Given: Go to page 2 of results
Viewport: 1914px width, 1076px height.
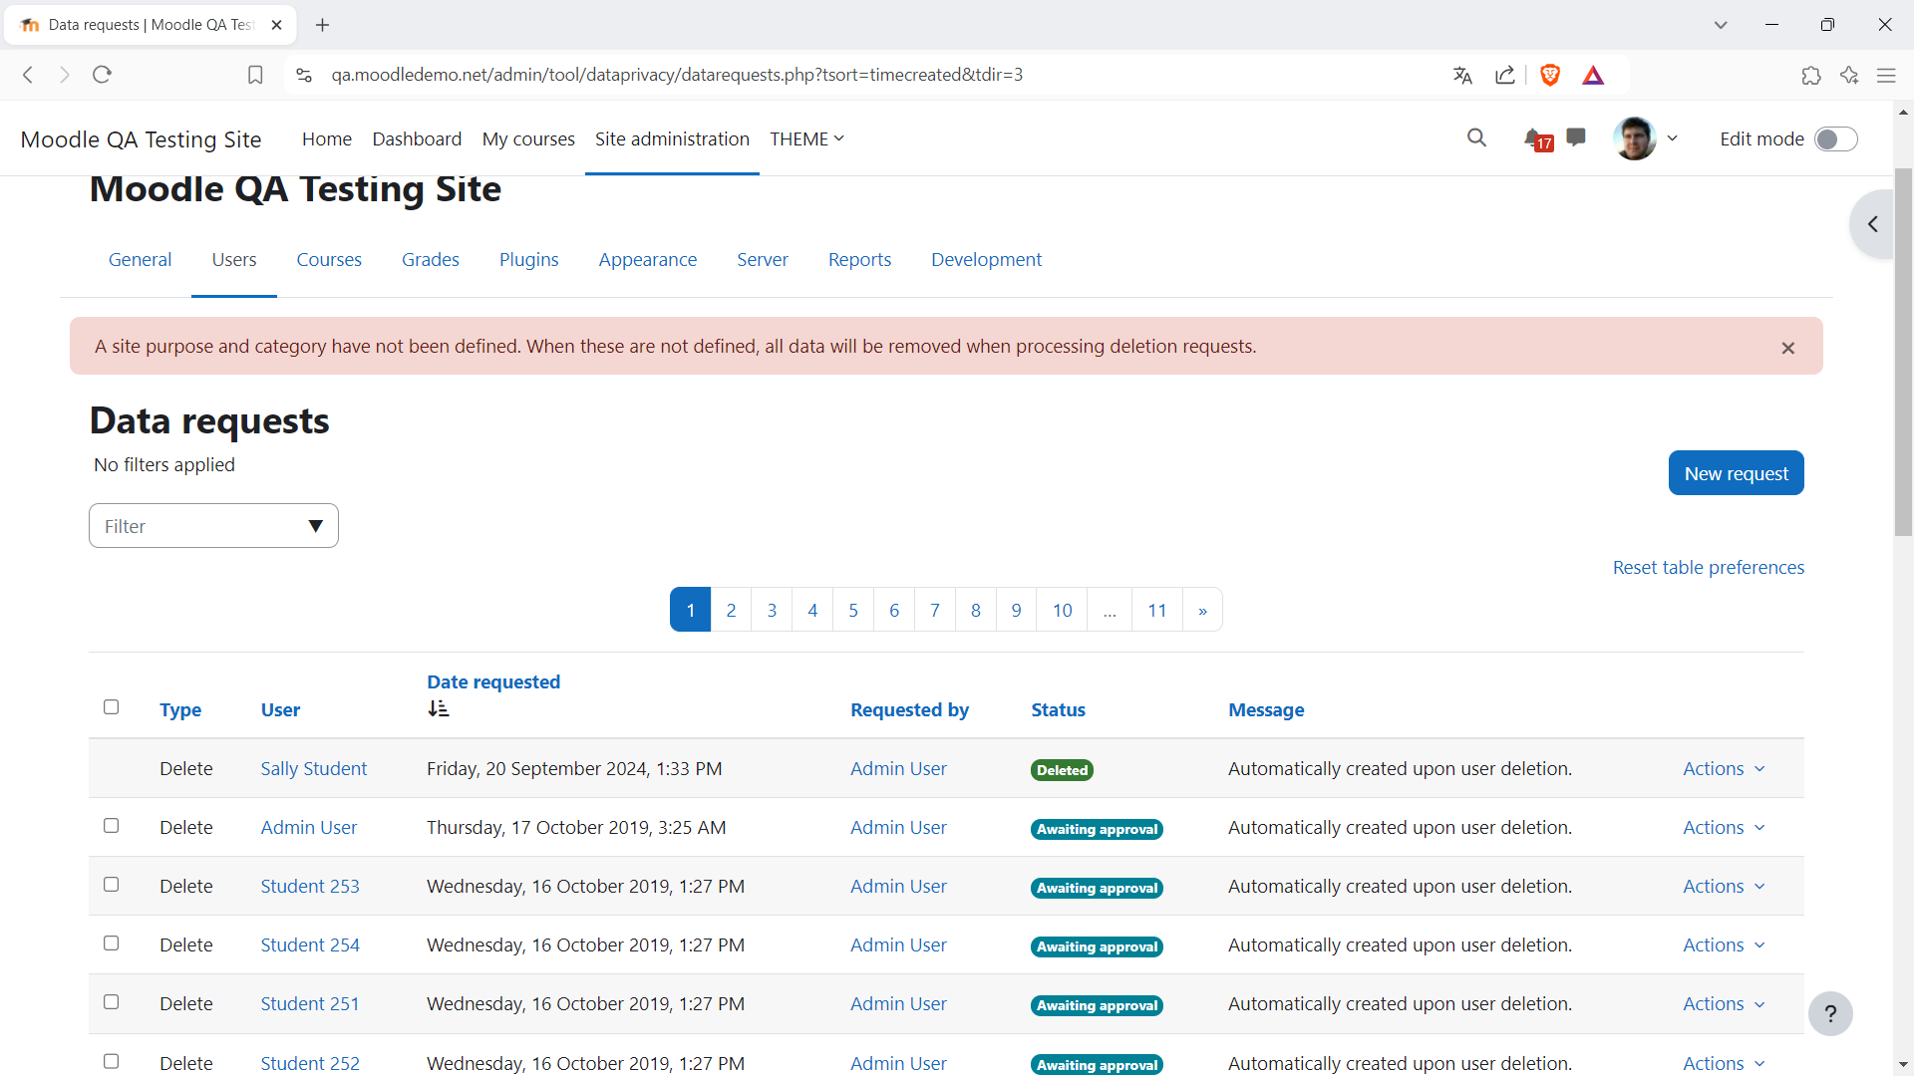Looking at the screenshot, I should (x=731, y=610).
